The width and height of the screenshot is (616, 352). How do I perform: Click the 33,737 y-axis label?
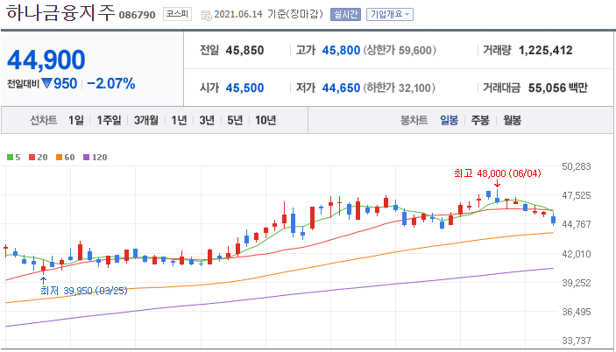(x=576, y=341)
